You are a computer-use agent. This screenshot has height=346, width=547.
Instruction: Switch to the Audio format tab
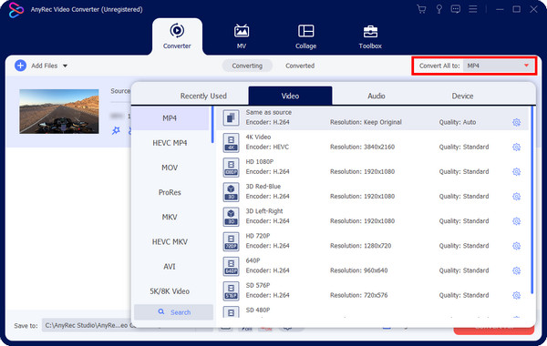click(376, 96)
